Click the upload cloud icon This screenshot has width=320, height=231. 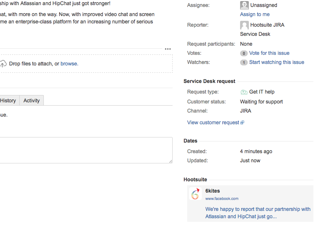tap(3, 64)
